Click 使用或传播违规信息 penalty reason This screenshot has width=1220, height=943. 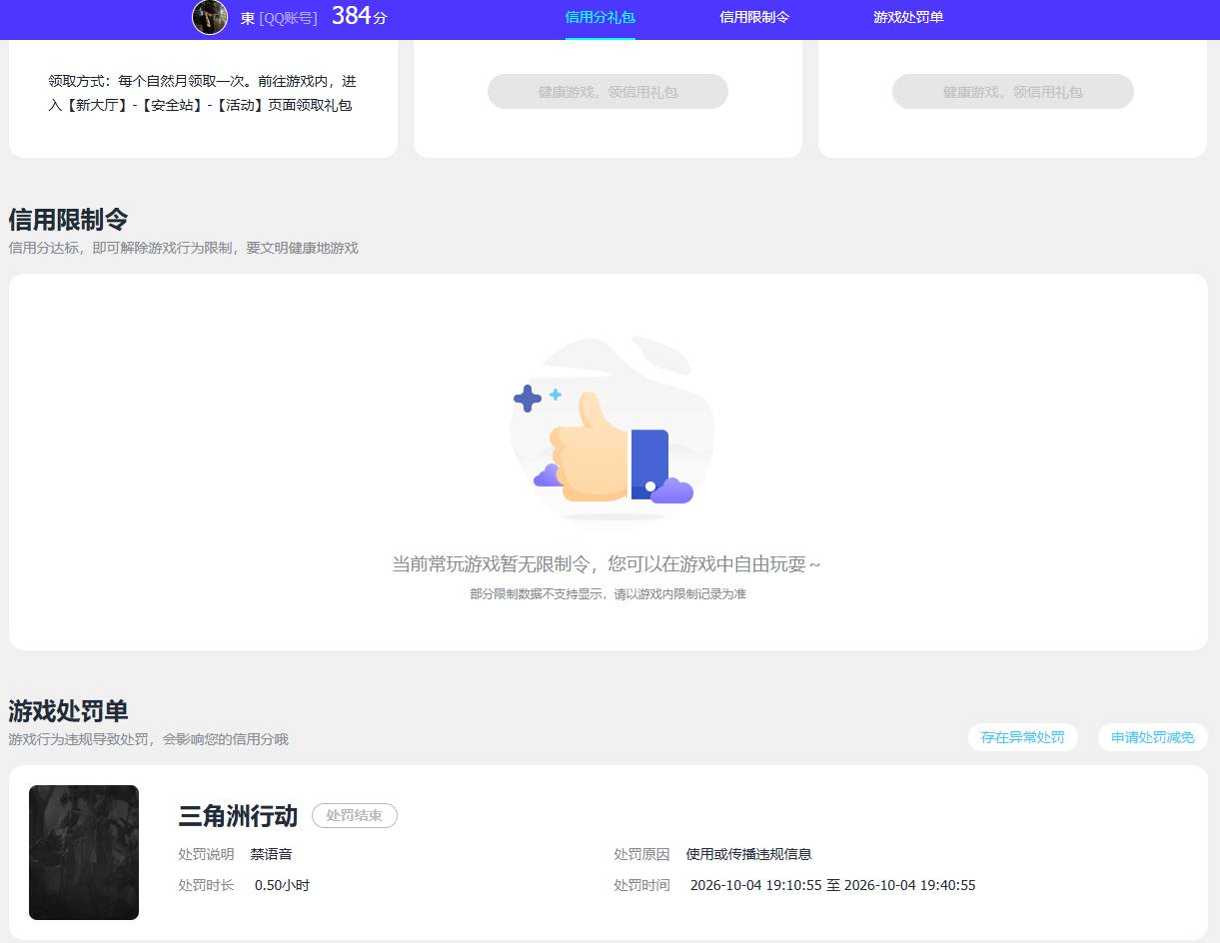pyautogui.click(x=748, y=854)
